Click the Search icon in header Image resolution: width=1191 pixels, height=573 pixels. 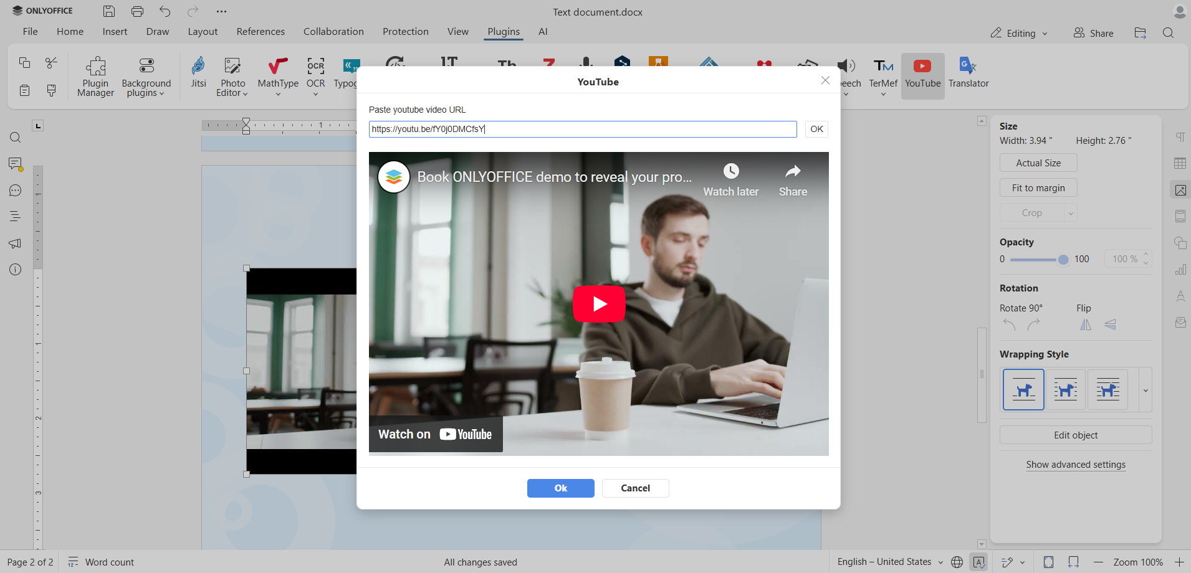click(1169, 33)
